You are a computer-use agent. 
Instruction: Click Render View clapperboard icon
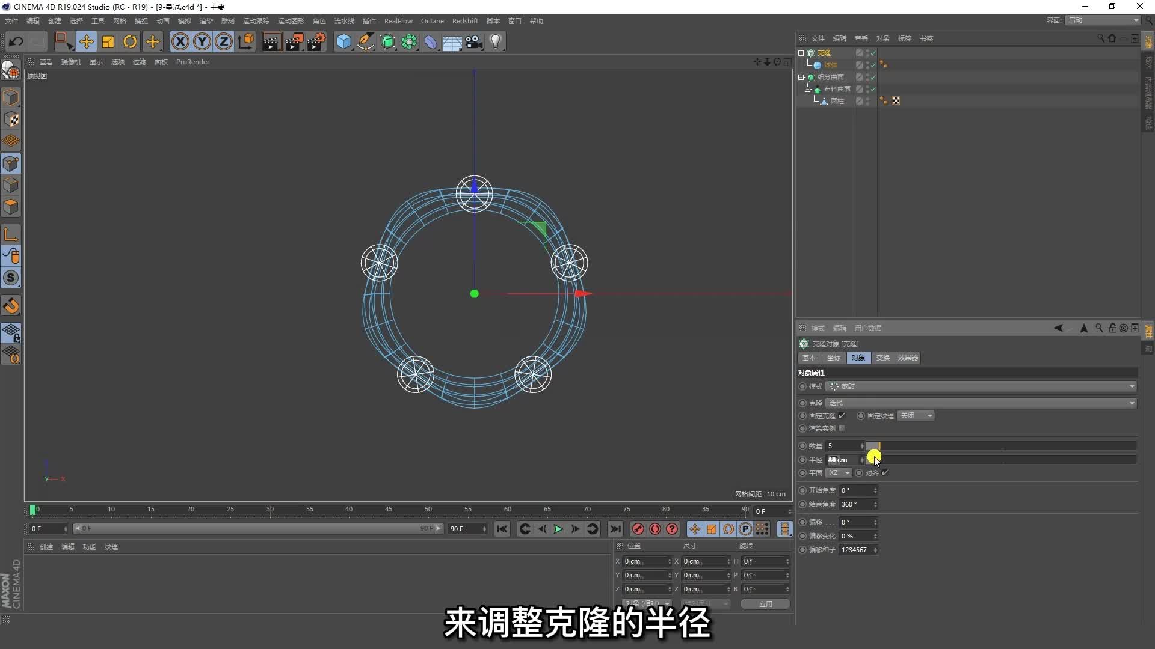pyautogui.click(x=271, y=41)
